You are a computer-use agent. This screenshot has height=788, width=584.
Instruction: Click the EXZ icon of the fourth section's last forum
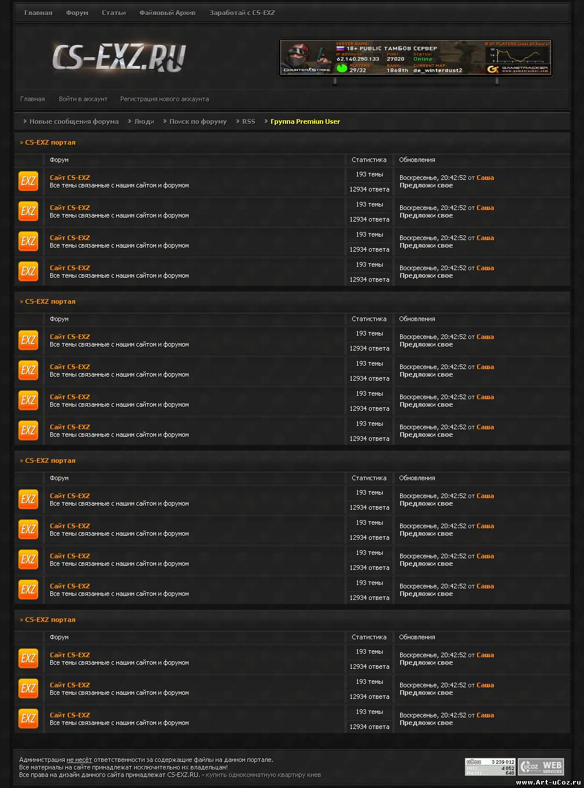(28, 719)
